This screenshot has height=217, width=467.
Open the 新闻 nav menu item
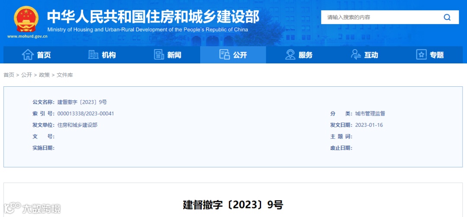167,55
